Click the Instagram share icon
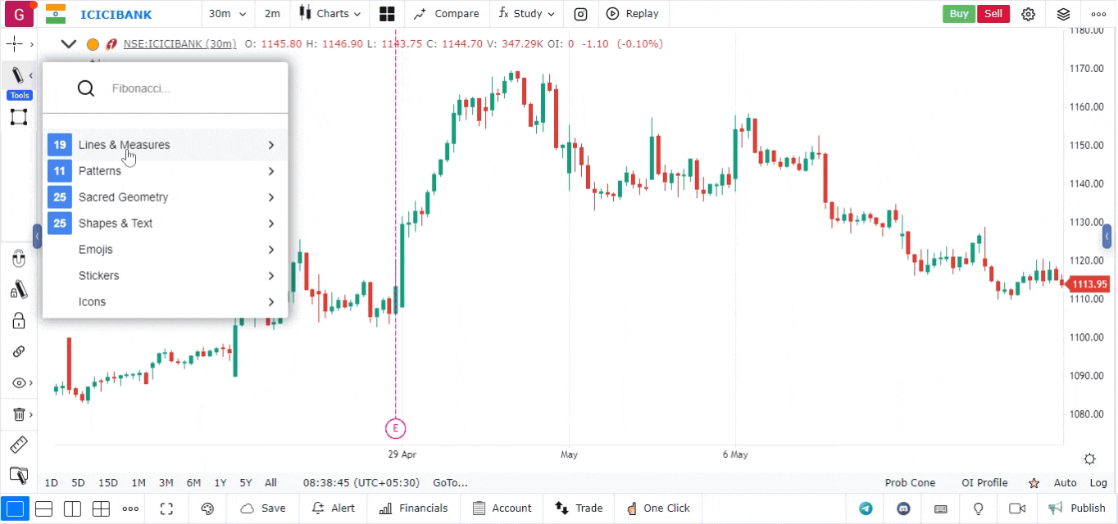Screen dimensions: 1118x524 point(580,14)
